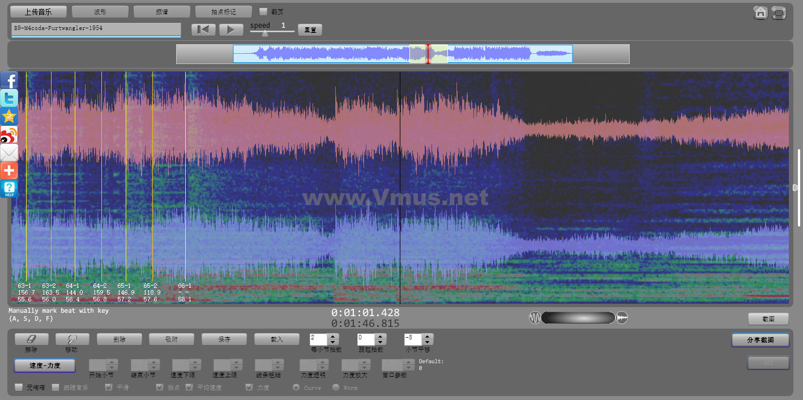Open the HELP question mark icon
The image size is (803, 400).
click(9, 189)
